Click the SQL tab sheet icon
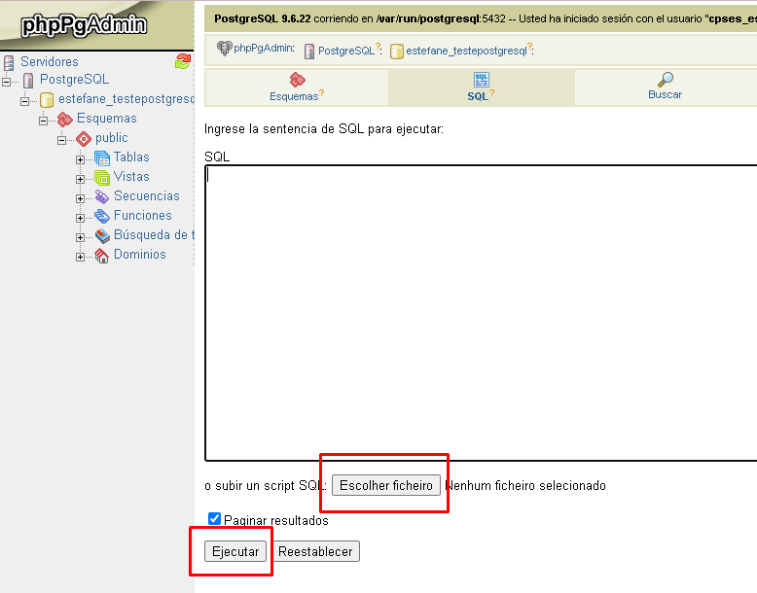 [482, 80]
